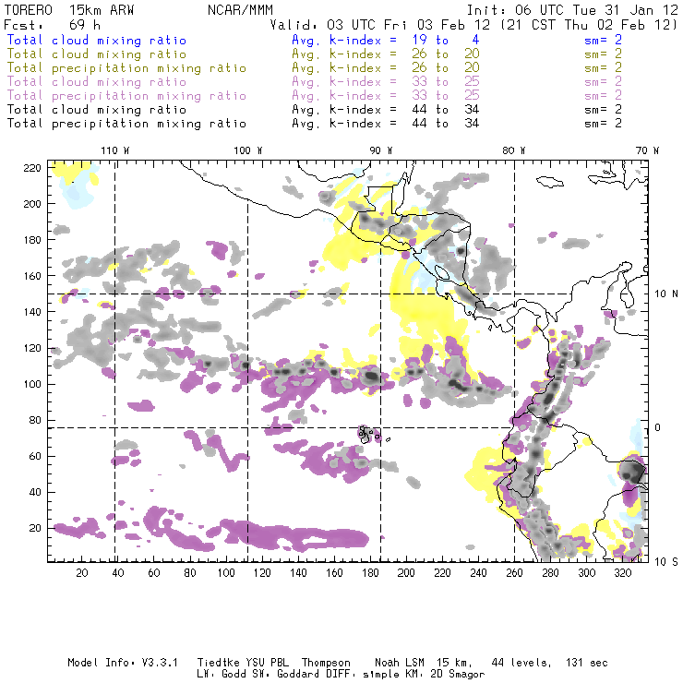Click the x-axis tick label "260"
This screenshot has width=683, height=683.
point(514,573)
